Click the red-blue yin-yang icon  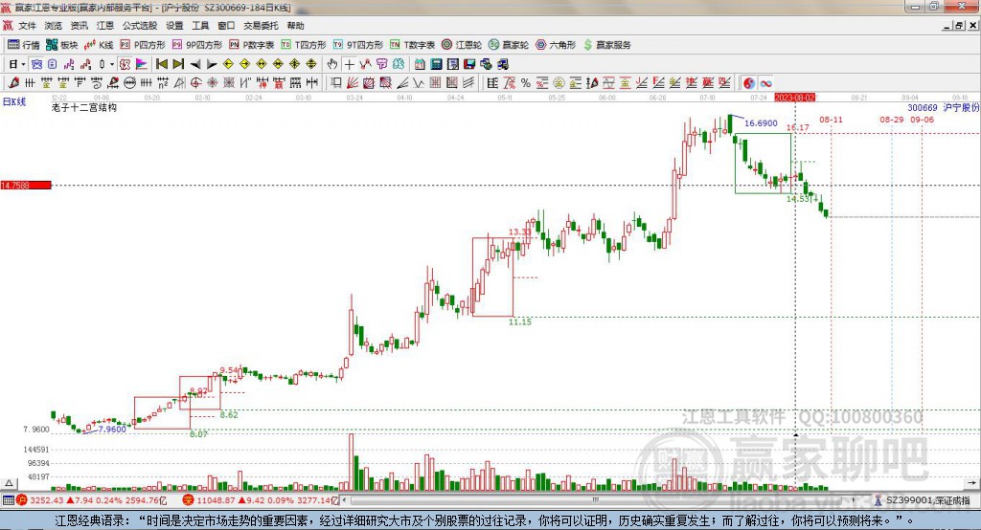point(749,82)
